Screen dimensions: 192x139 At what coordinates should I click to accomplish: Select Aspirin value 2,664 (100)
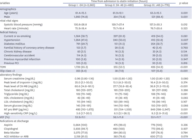80,125
